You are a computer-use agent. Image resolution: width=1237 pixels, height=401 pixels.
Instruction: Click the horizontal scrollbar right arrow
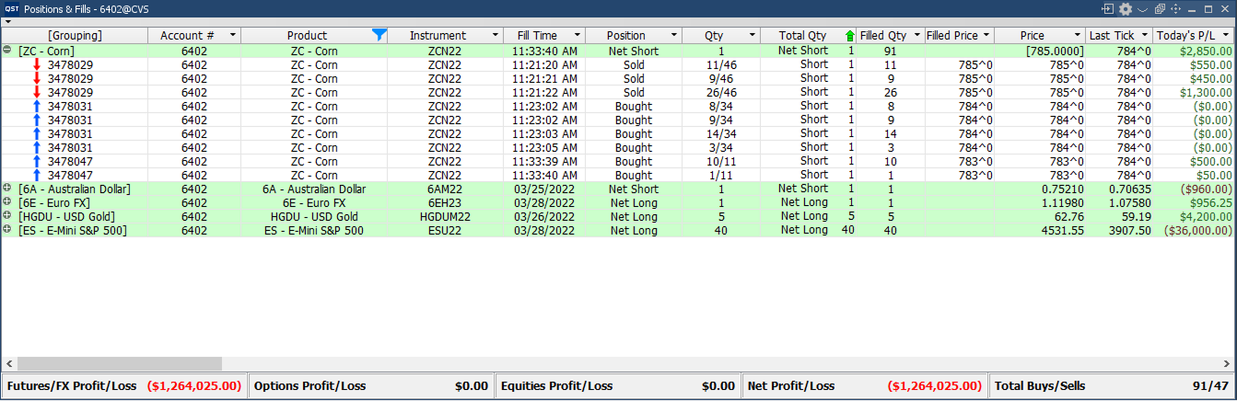click(x=1229, y=363)
